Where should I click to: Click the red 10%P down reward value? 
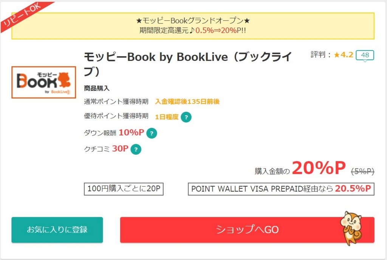tap(131, 132)
